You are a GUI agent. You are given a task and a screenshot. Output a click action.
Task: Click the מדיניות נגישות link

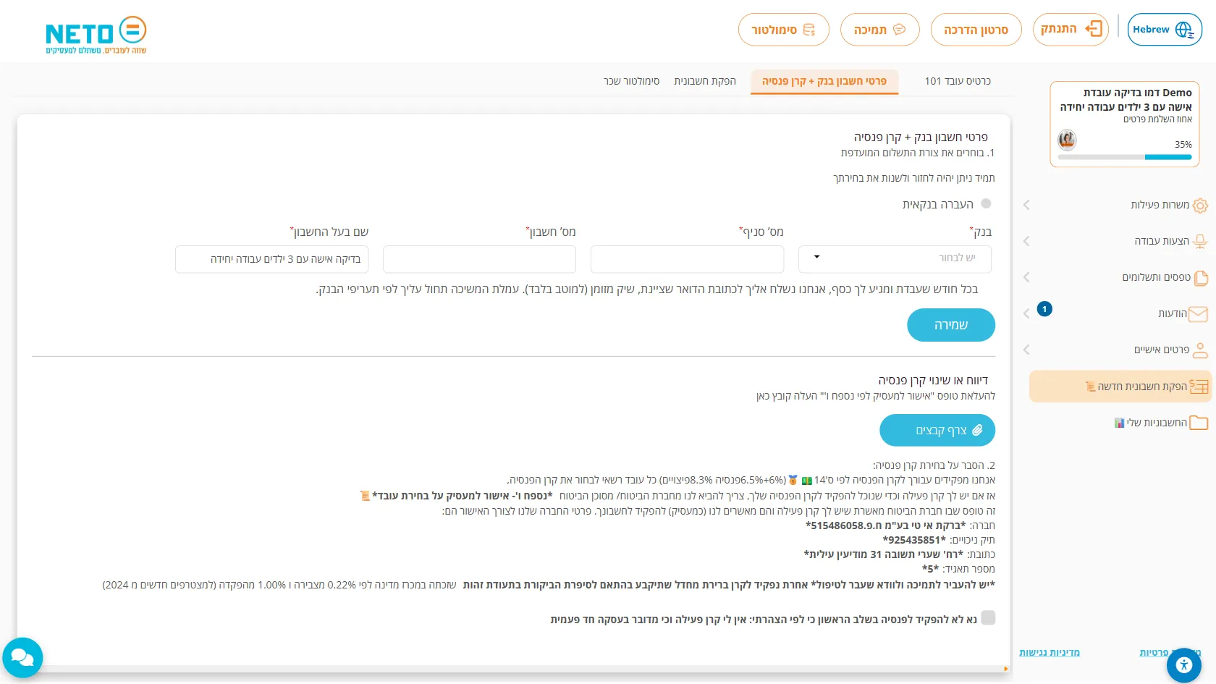pyautogui.click(x=1050, y=653)
